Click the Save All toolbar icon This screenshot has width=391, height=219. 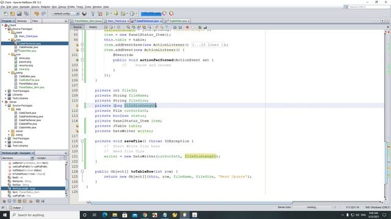26,13
